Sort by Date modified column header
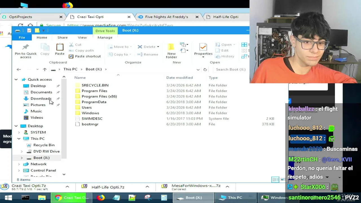Viewport: 361px width, 203px height. (179, 78)
